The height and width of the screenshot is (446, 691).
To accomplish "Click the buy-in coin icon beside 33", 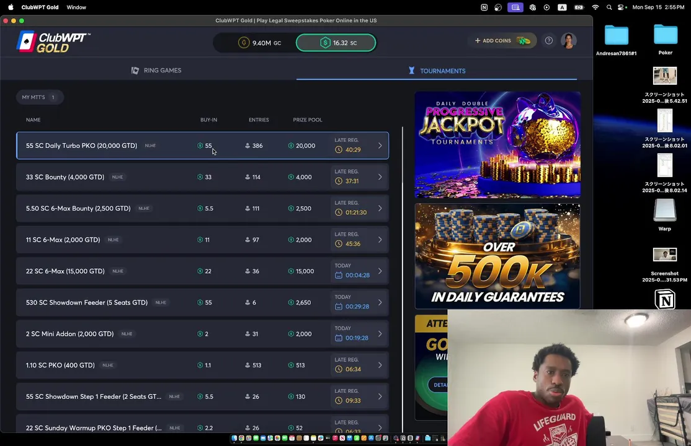I will click(x=200, y=177).
